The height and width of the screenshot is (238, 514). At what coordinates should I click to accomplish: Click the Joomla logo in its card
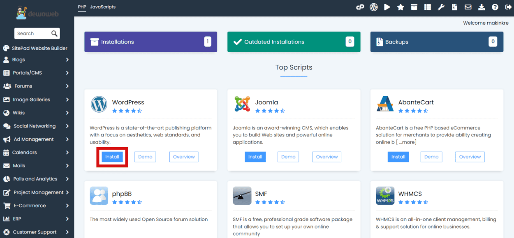tap(242, 104)
